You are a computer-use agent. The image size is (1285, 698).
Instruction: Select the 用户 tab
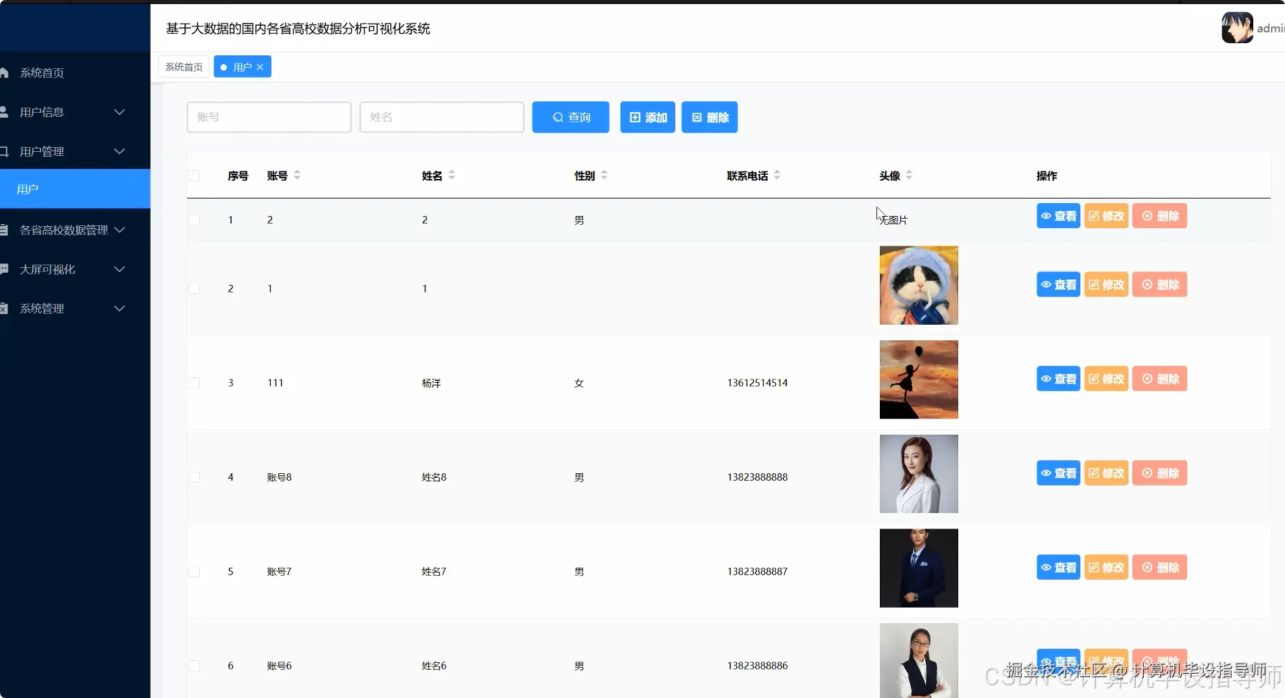tap(241, 66)
